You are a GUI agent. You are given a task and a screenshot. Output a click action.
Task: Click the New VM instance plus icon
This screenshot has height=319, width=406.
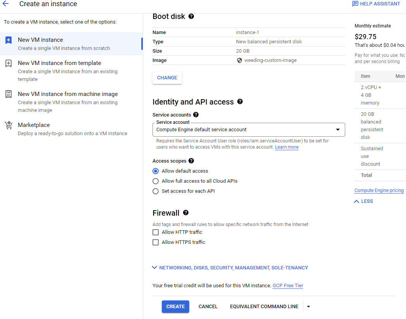click(9, 40)
